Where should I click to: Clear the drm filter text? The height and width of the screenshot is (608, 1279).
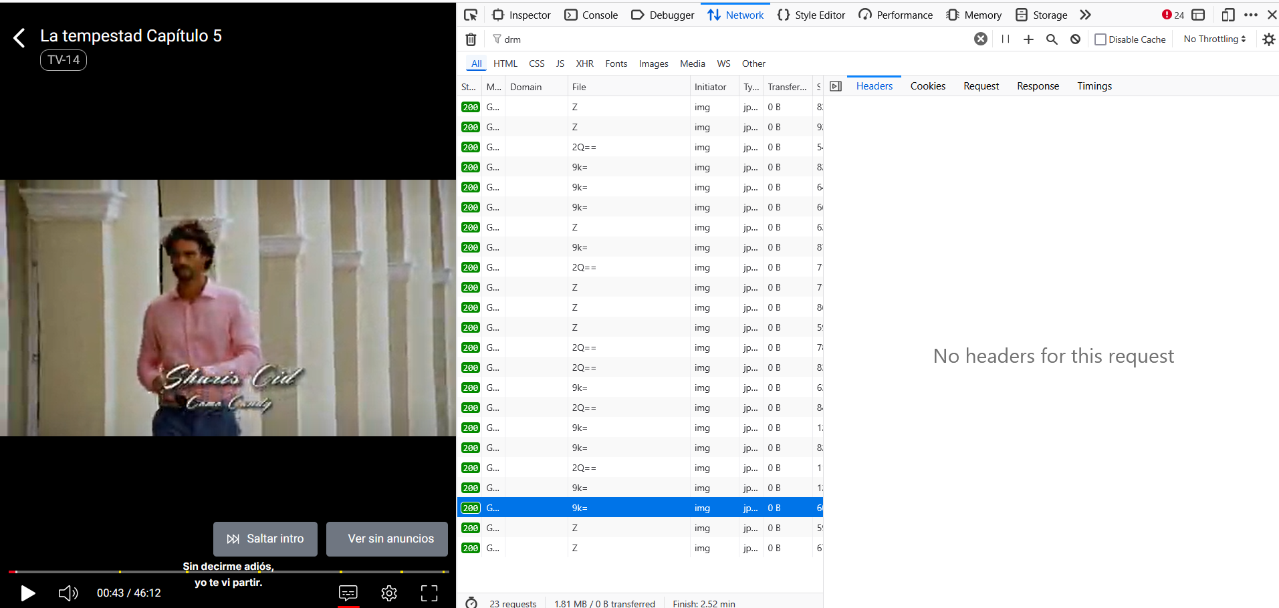point(981,39)
